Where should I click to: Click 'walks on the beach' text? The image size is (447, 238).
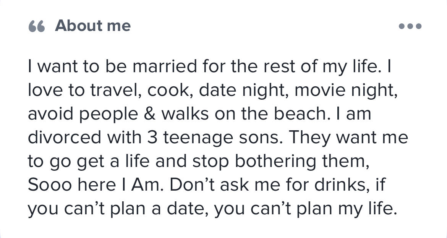(244, 114)
